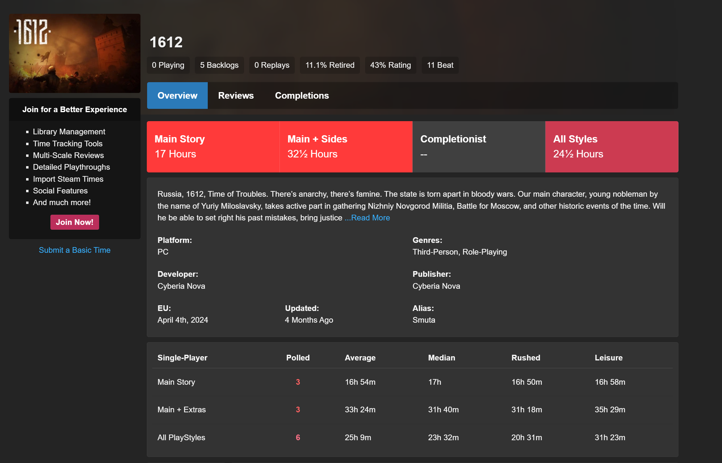
Task: Click the 1612 game cover image
Action: click(74, 53)
